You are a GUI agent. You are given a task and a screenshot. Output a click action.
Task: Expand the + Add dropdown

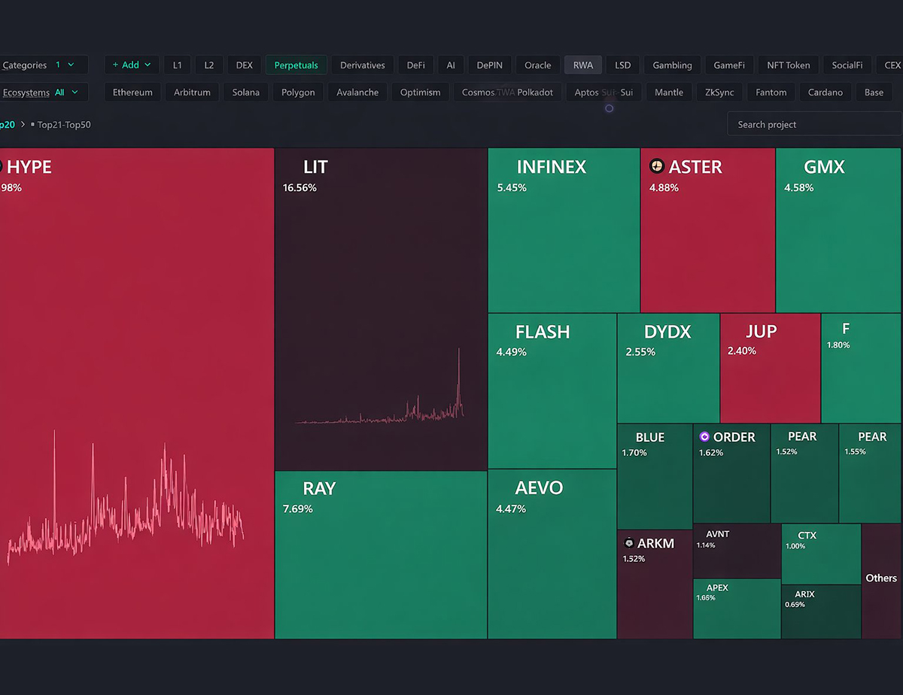(132, 65)
